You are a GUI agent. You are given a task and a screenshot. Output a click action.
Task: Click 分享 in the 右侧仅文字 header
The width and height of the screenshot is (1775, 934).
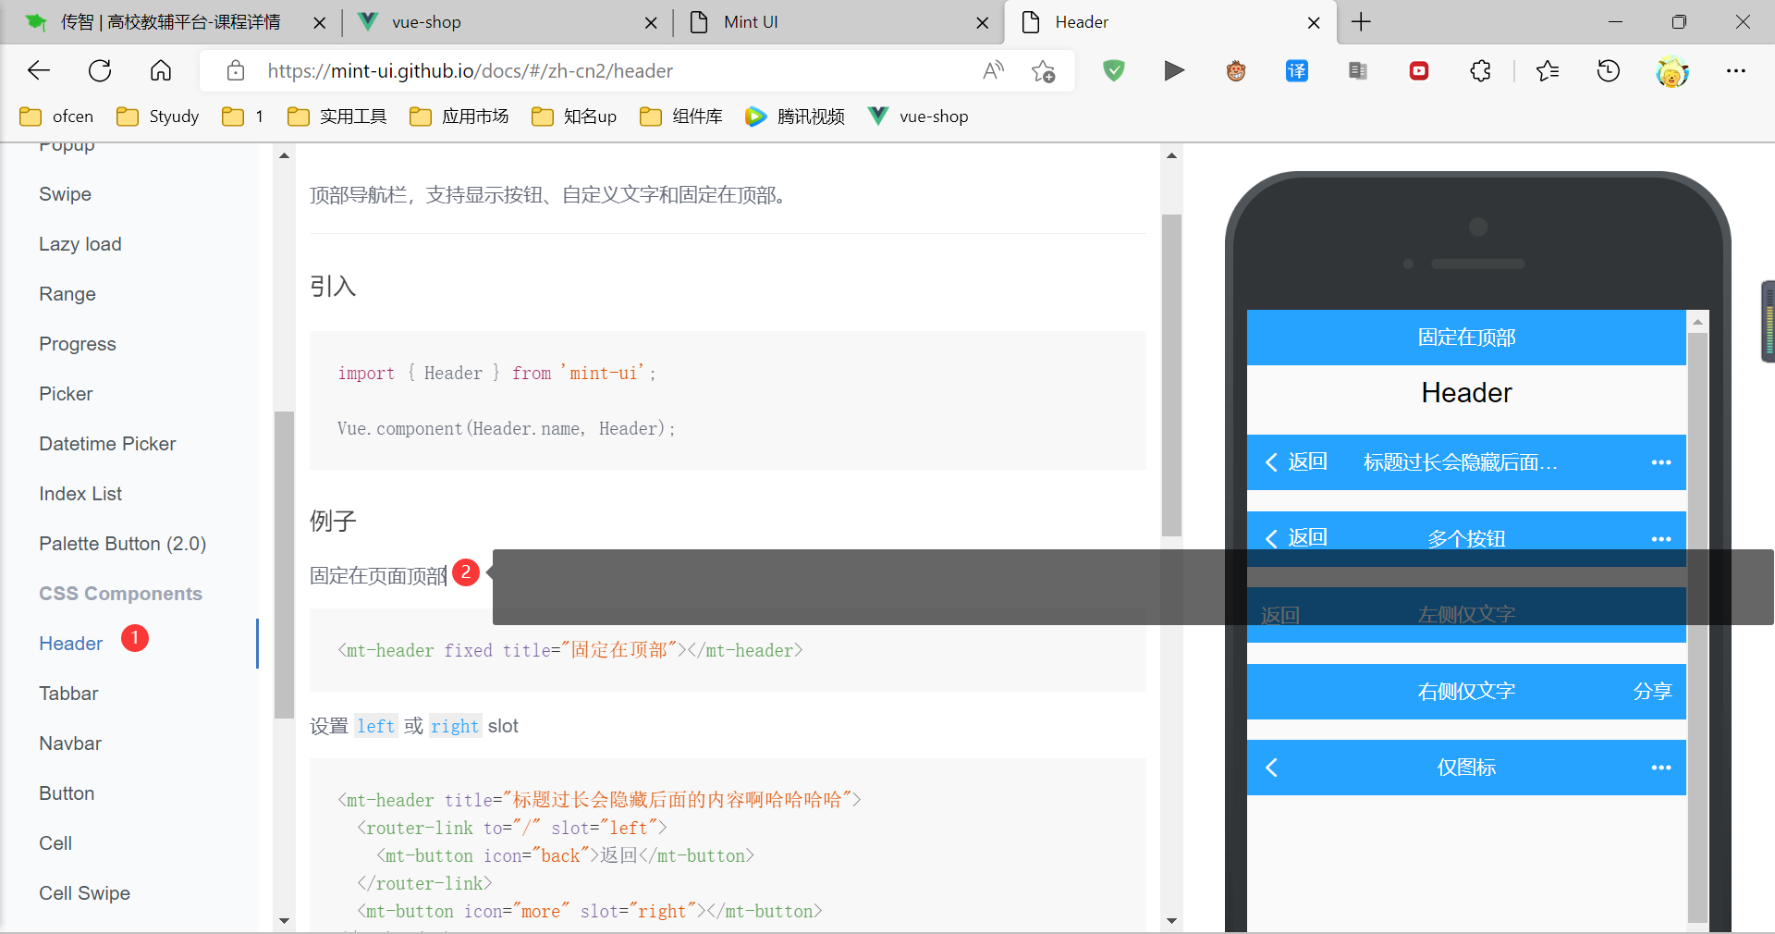click(x=1652, y=692)
